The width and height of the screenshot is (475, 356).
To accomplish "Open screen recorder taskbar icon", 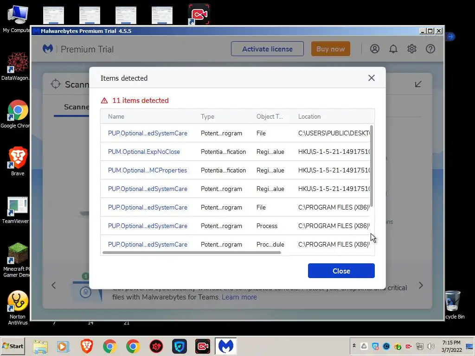I will [x=203, y=346].
